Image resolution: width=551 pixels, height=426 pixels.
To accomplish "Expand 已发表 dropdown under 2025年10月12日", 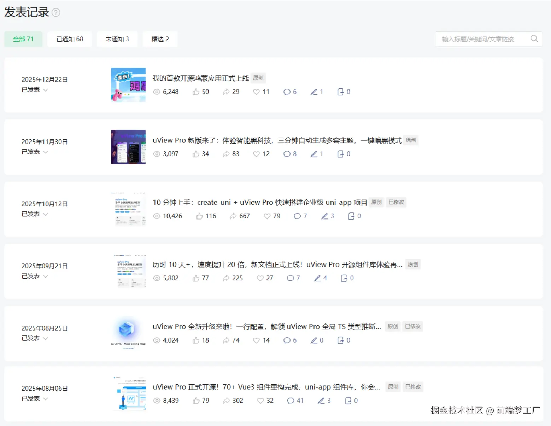I will point(35,214).
